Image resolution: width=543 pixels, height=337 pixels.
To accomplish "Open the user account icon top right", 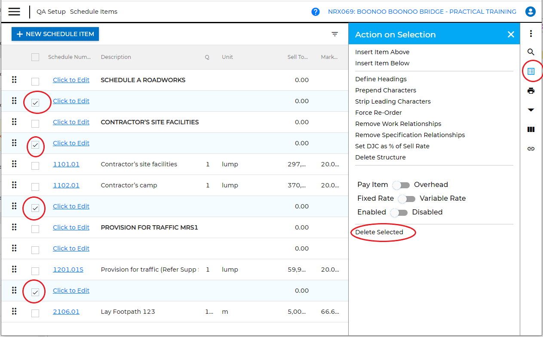I will pyautogui.click(x=530, y=11).
